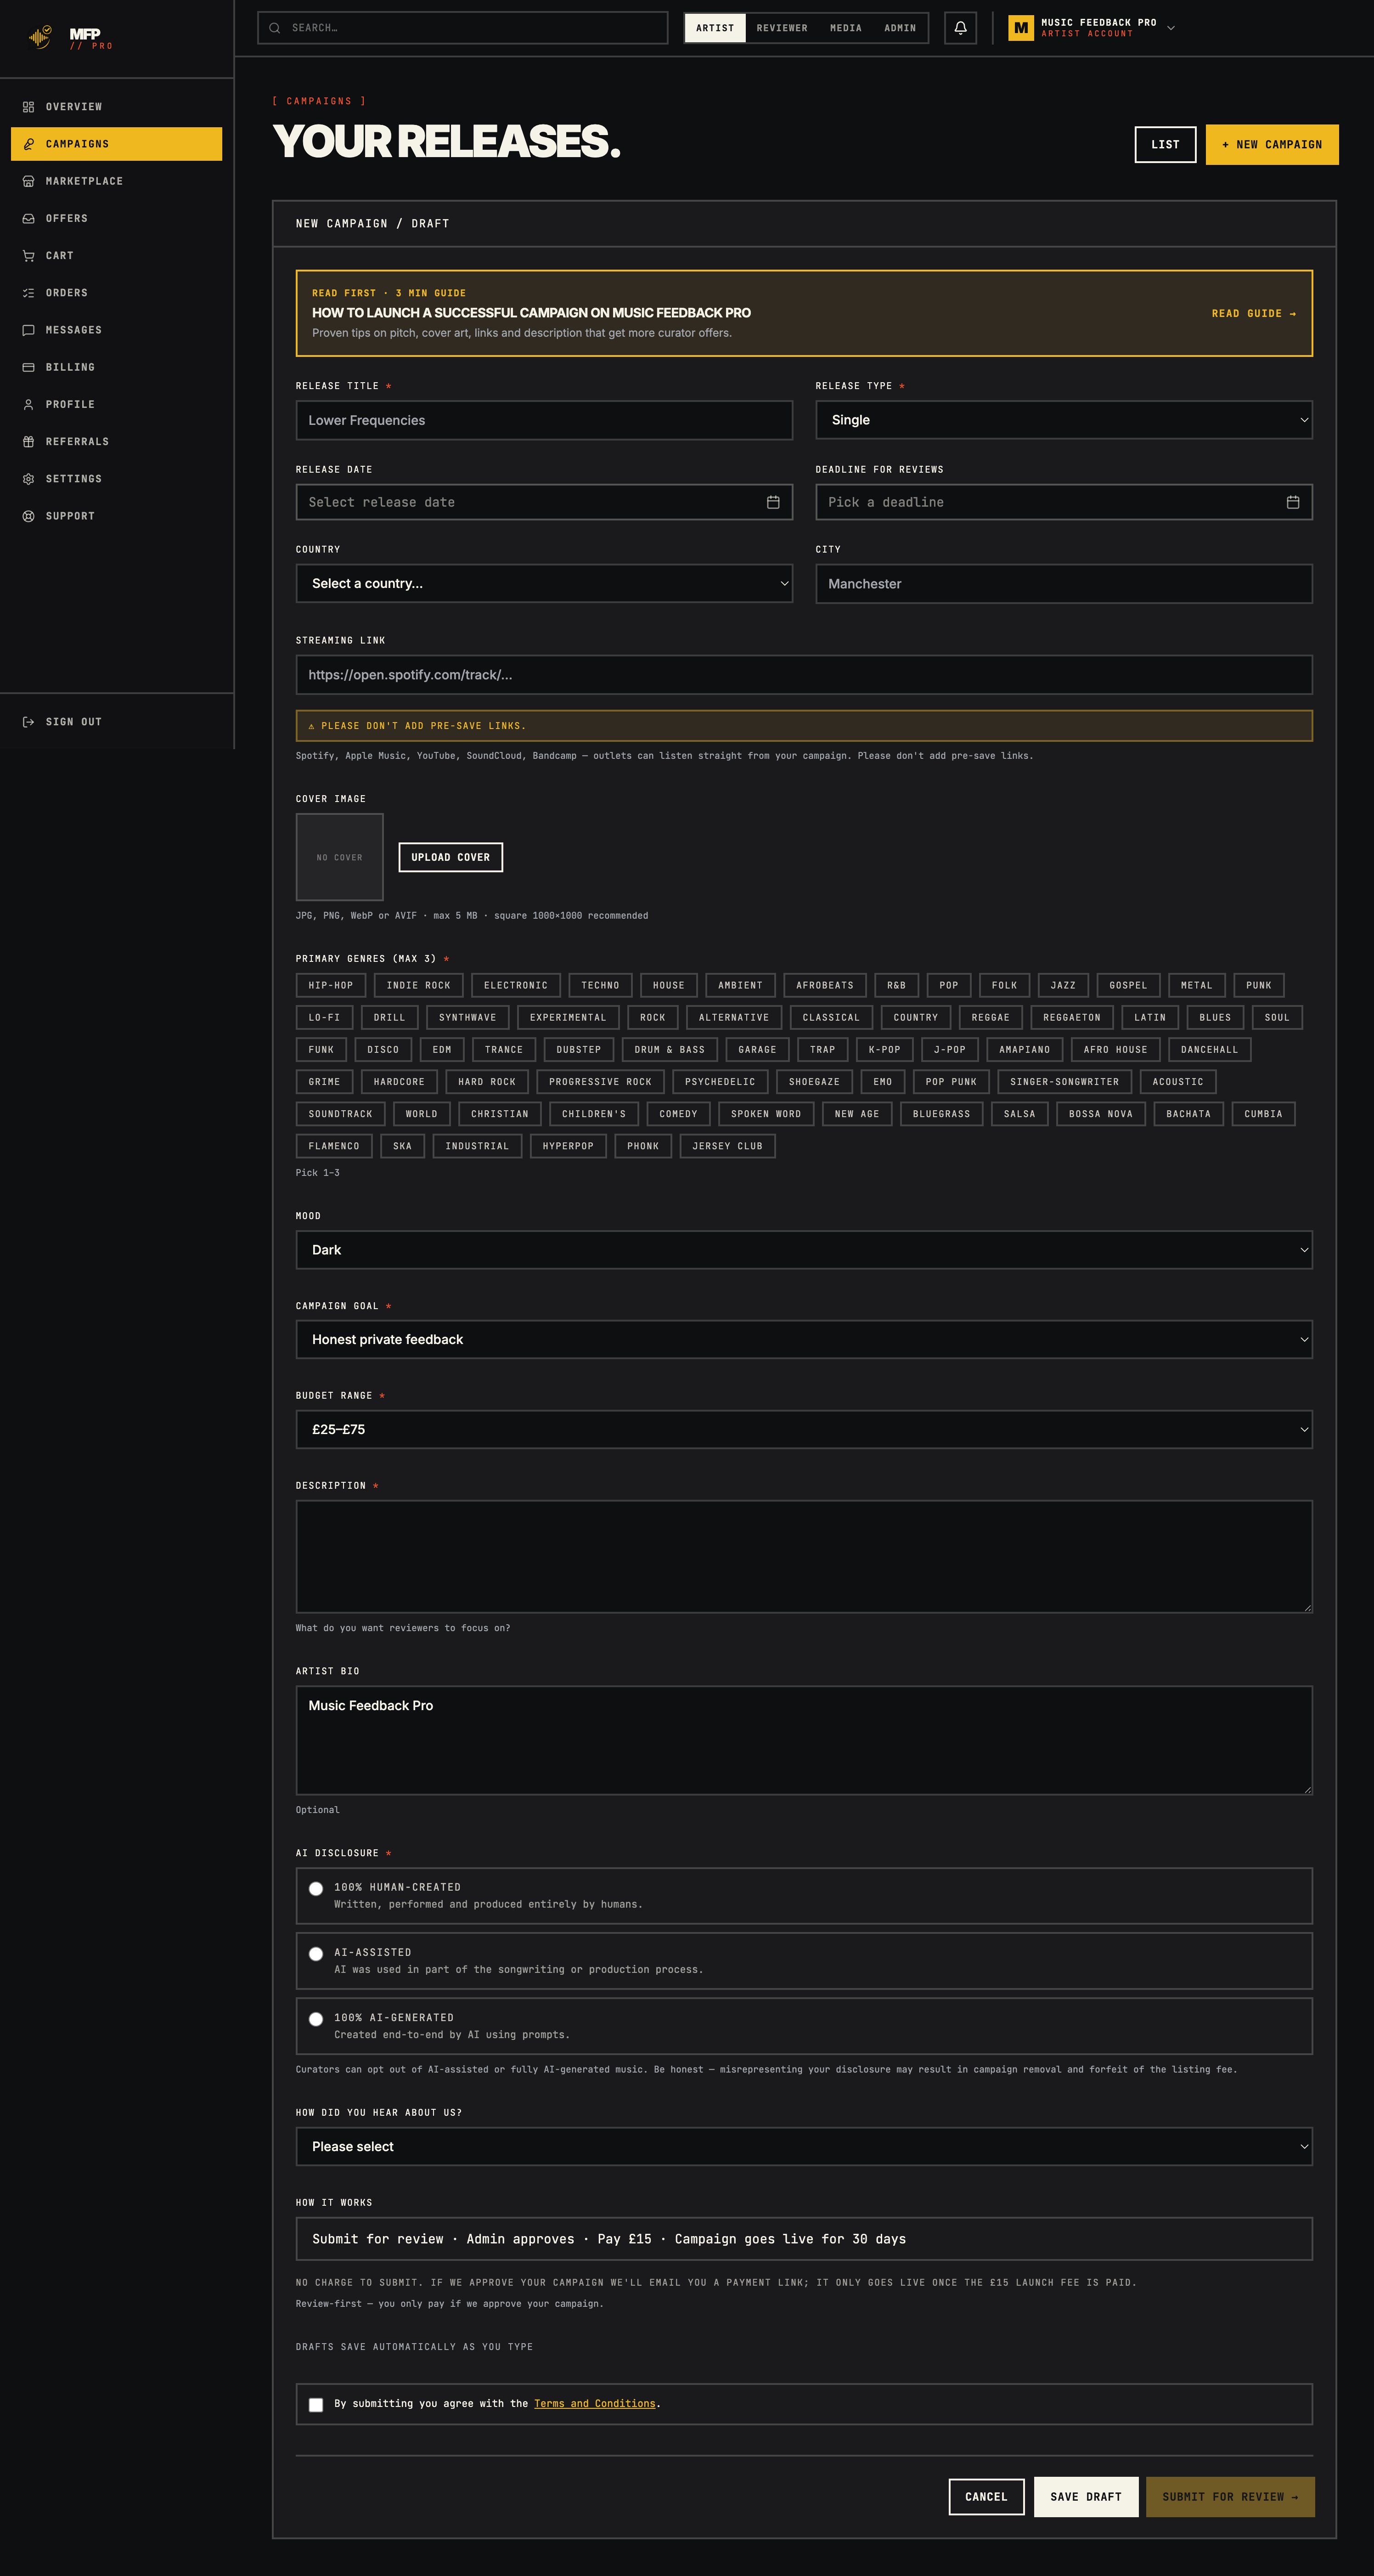Switch to the Admin role tab
Image resolution: width=1374 pixels, height=2576 pixels.
900,28
